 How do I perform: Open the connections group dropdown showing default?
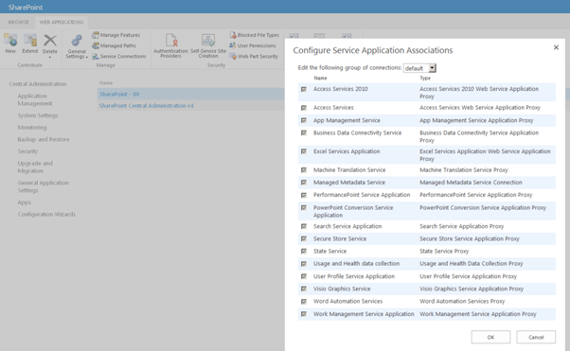click(419, 68)
